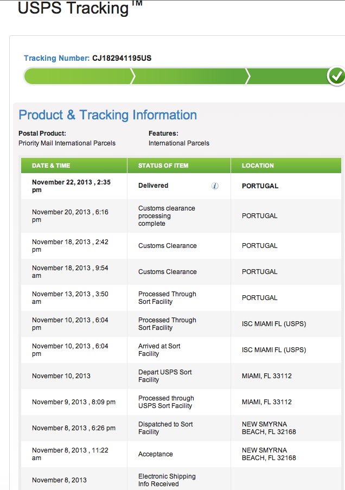Click STATUS OF ITEM column header
345x490 pixels.
point(163,166)
